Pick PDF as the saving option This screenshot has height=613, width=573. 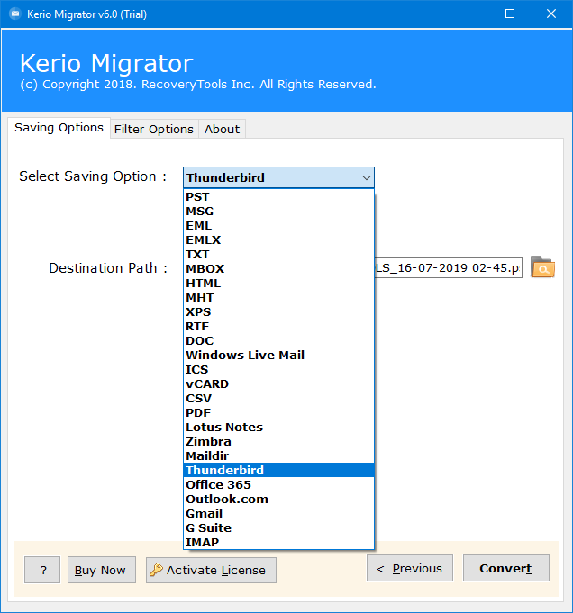coord(278,413)
